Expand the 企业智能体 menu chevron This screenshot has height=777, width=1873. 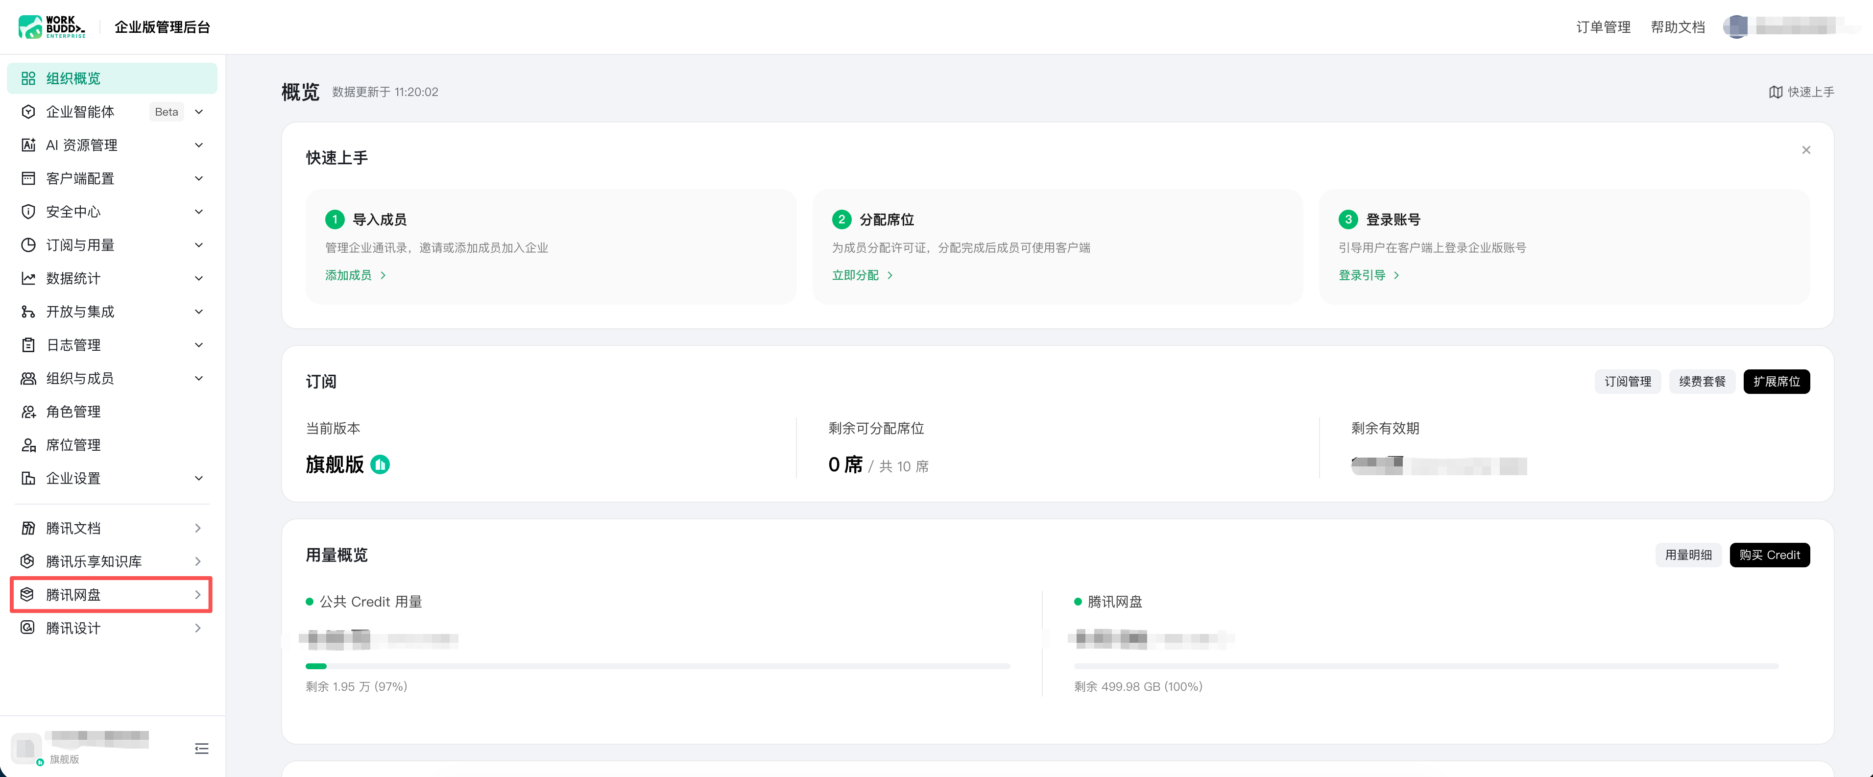198,112
